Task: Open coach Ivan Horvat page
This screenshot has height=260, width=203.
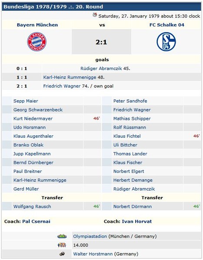Action: [137, 221]
